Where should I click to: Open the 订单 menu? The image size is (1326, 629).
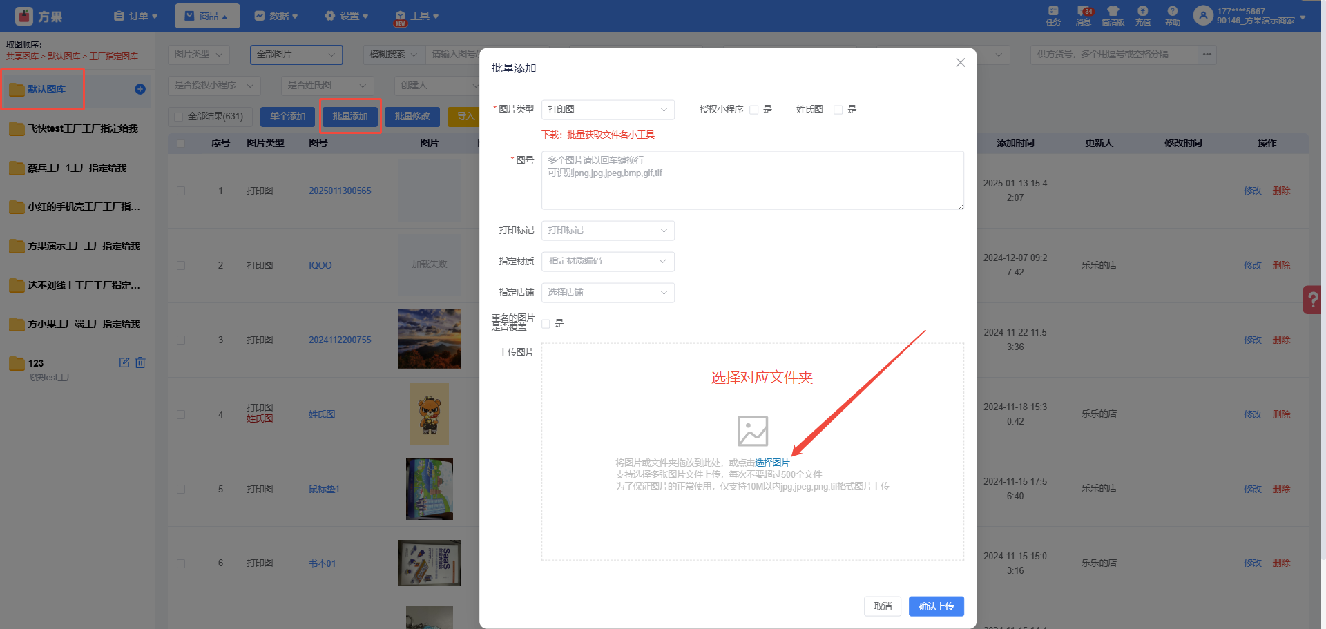tap(136, 16)
